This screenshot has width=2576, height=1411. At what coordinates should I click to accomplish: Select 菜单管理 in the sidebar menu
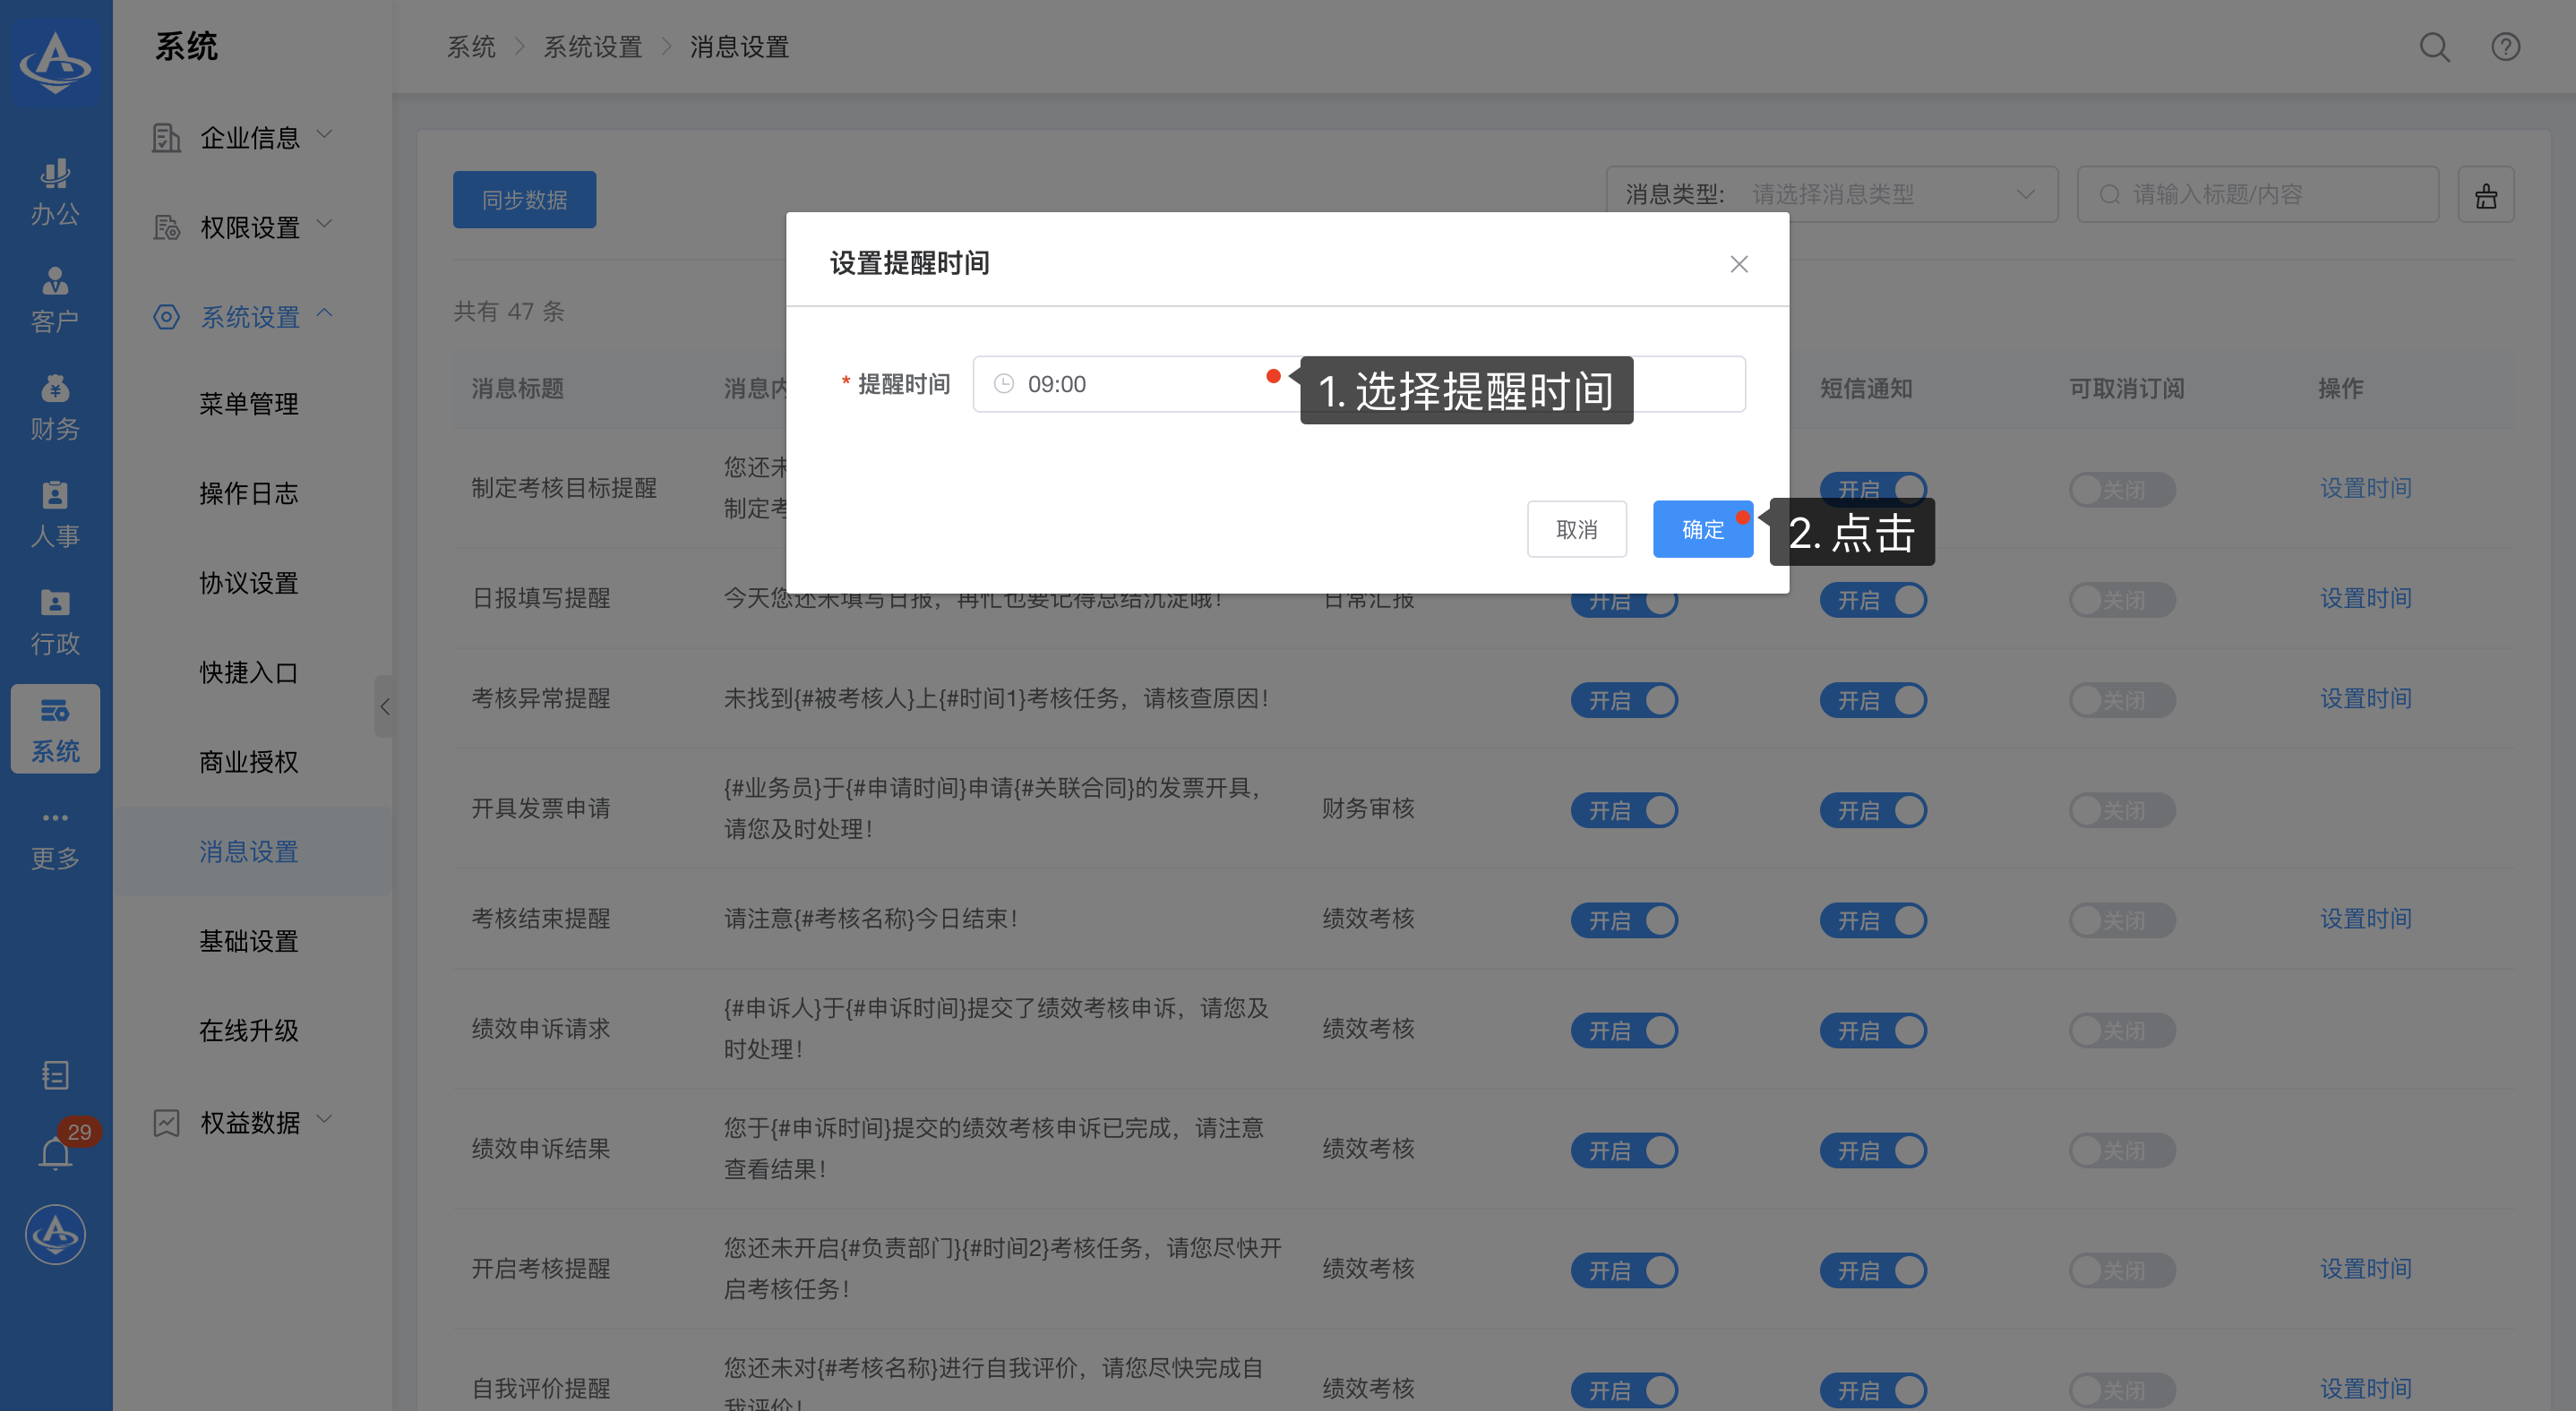248,404
